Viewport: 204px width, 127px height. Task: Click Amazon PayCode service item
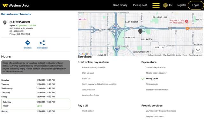[91, 95]
